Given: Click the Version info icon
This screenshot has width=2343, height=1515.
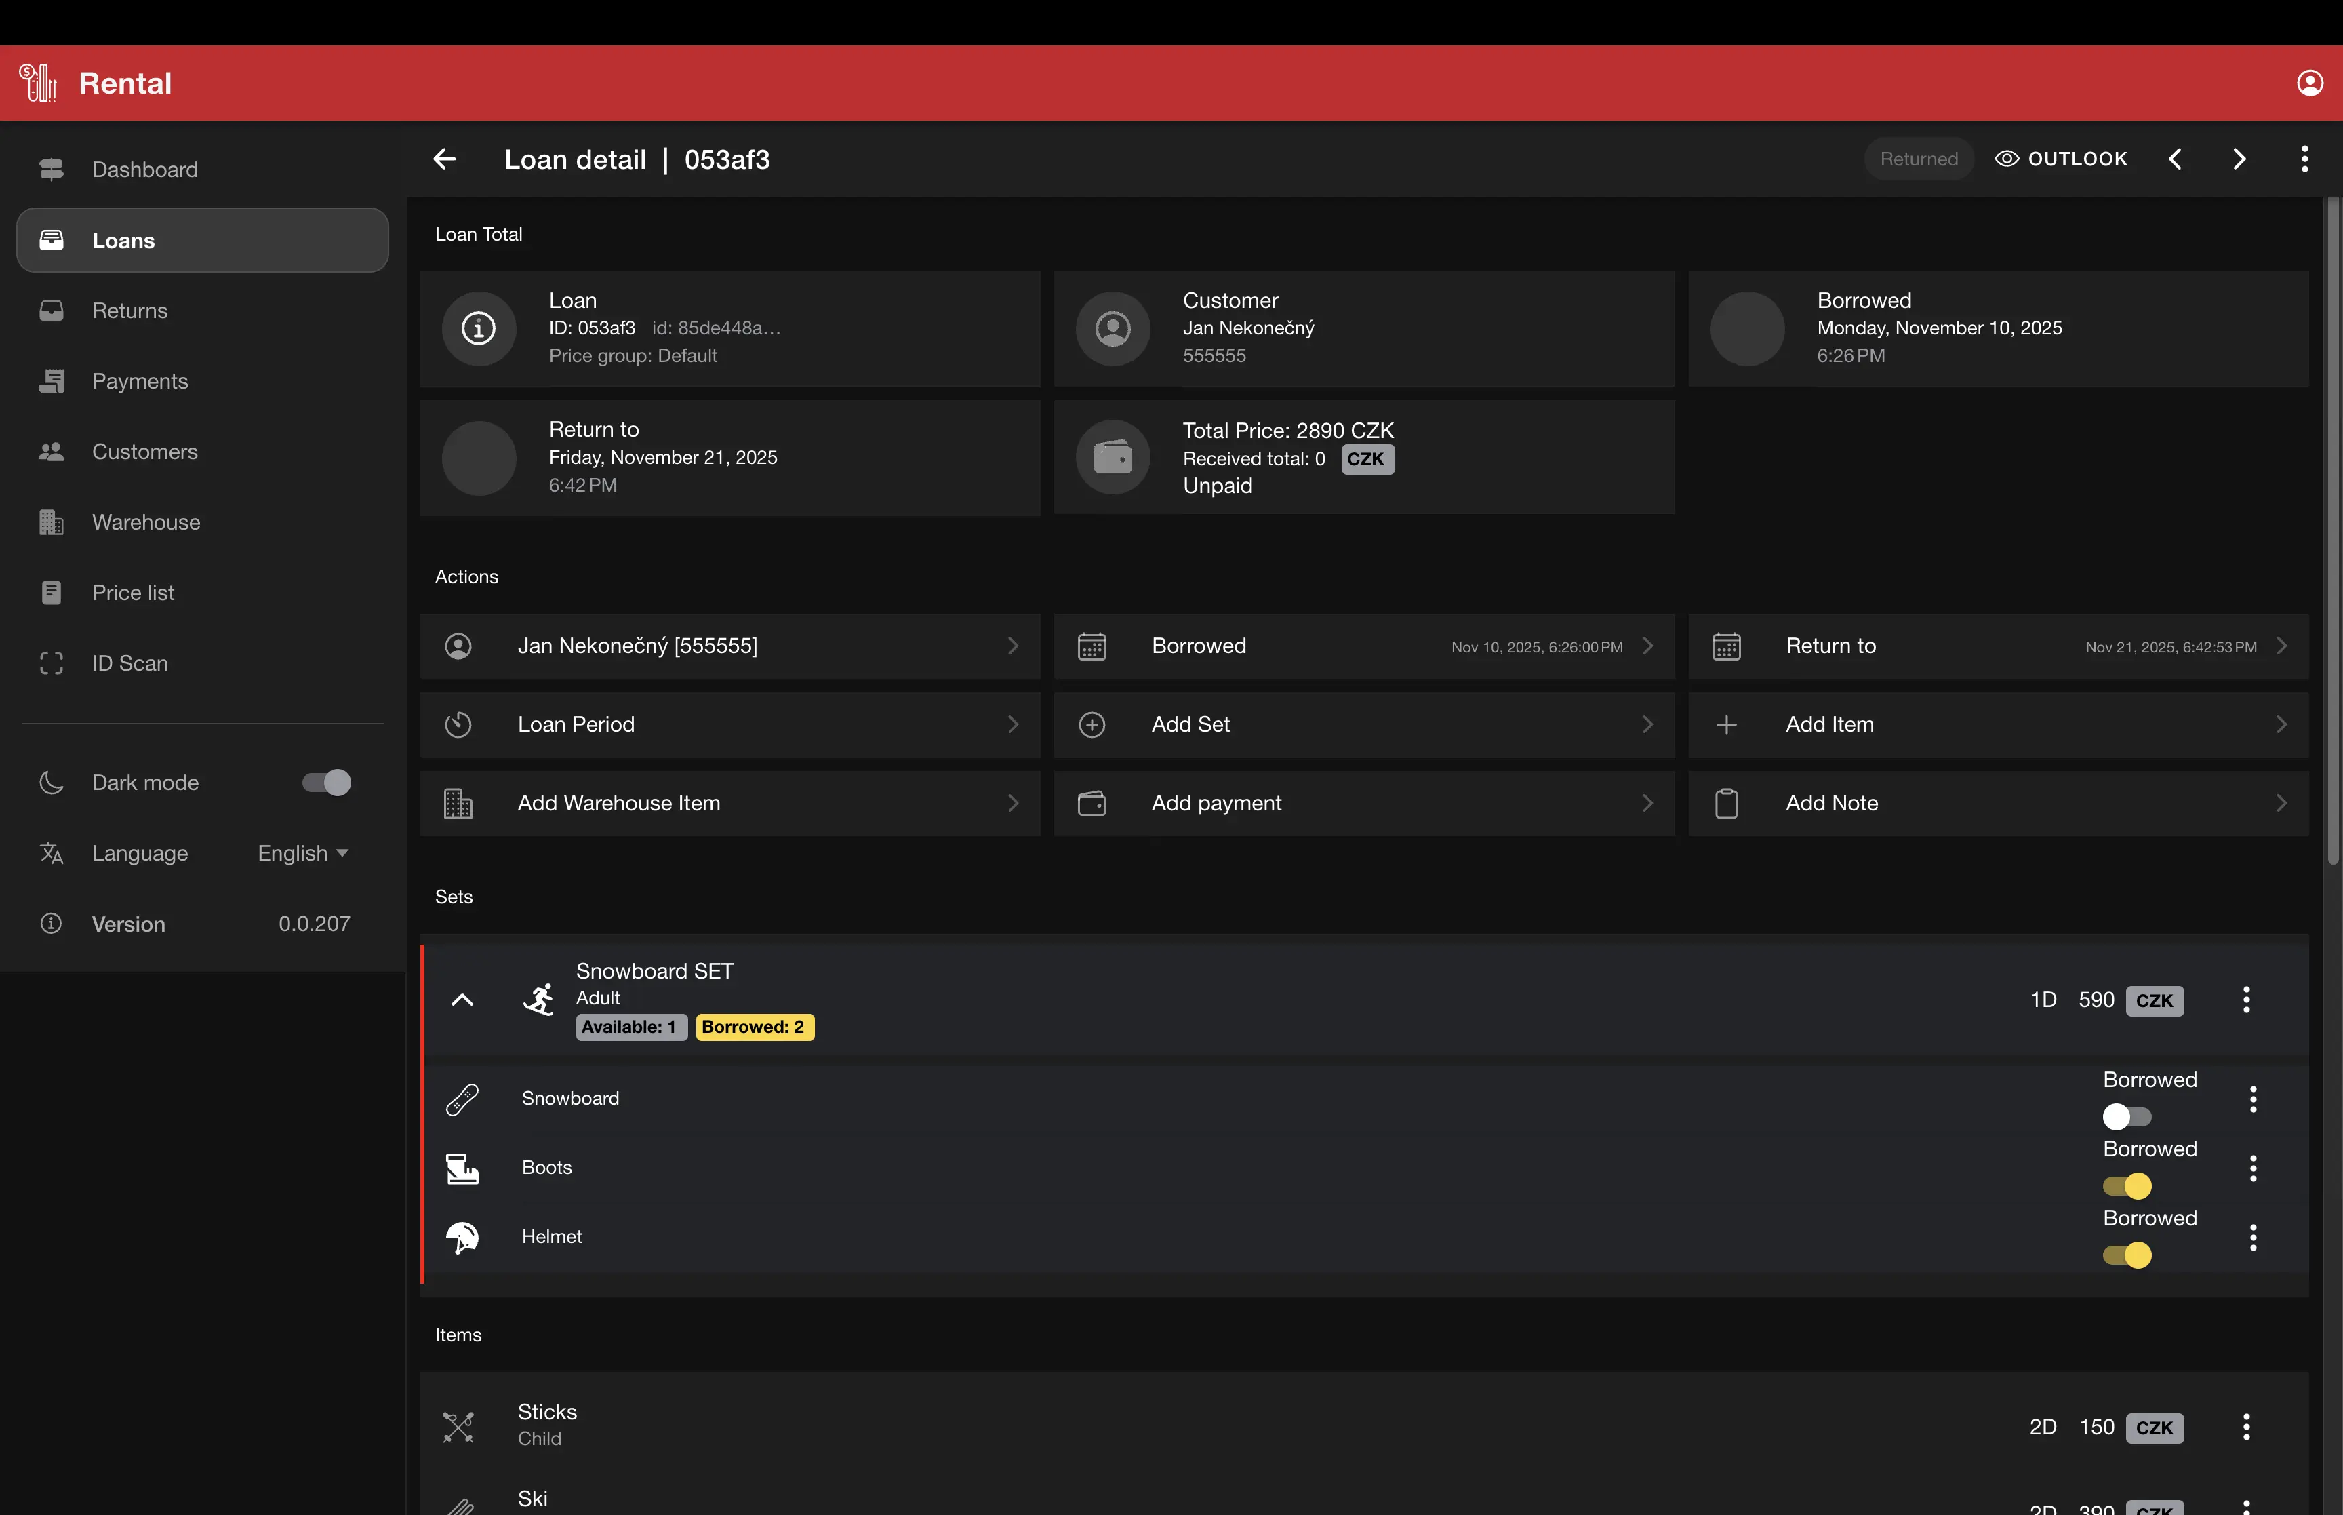Looking at the screenshot, I should click(51, 923).
